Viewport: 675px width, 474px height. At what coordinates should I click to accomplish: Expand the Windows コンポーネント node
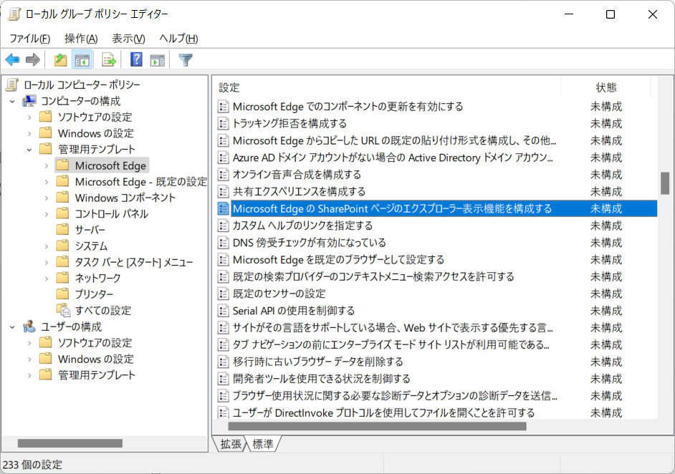pos(47,198)
